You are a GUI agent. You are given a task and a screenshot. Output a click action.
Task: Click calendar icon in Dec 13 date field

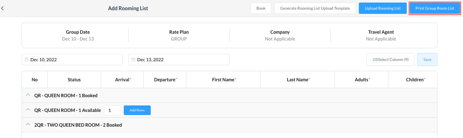pos(133,60)
